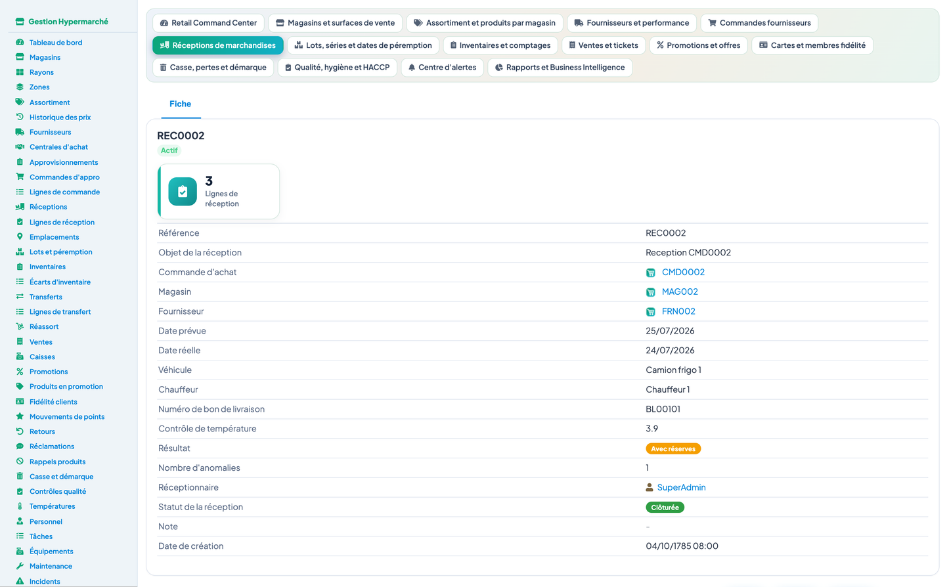Viewport: 949px width, 587px height.
Task: Click the 24/07/2026 date réelle value
Action: 670,351
